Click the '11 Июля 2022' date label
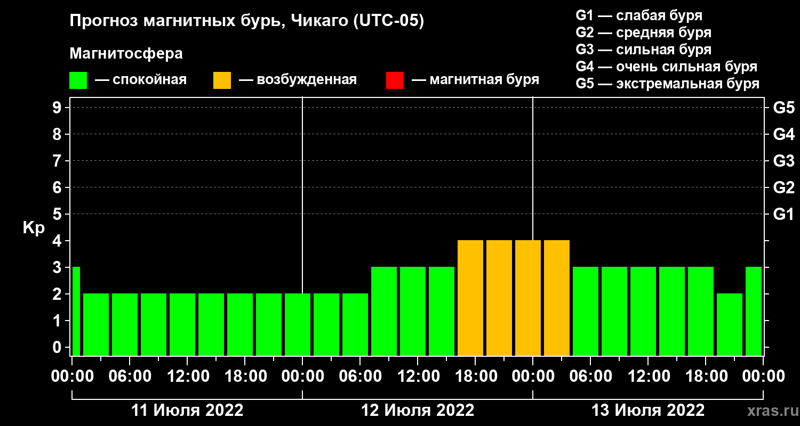This screenshot has width=800, height=426. click(x=187, y=411)
